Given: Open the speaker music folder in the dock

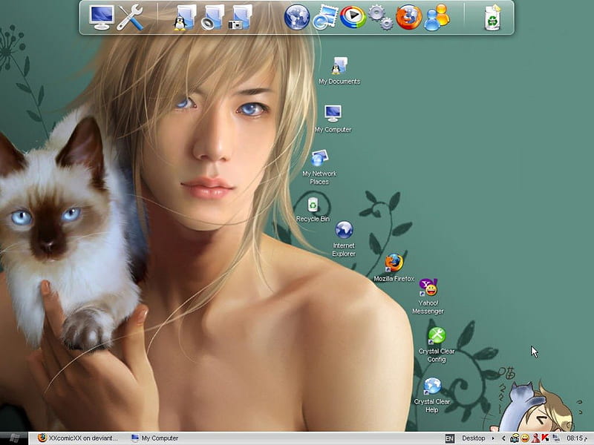Looking at the screenshot, I should (x=212, y=17).
